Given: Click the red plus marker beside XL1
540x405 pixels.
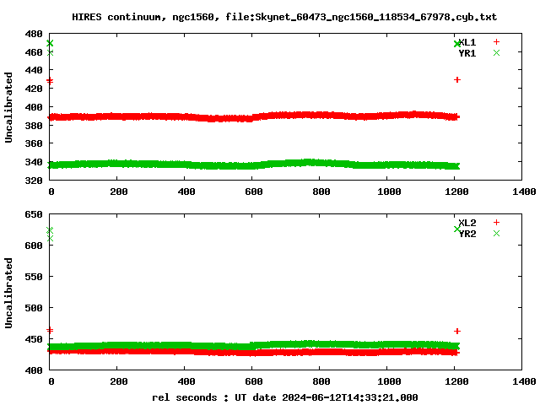Looking at the screenshot, I should [x=496, y=42].
